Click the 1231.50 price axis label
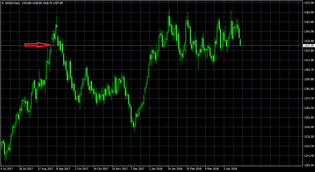This screenshot has height=172, width=315. (309, 136)
